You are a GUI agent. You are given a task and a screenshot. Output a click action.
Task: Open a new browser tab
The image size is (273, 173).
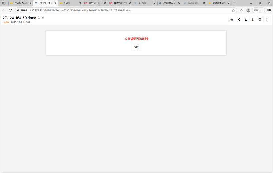pyautogui.click(x=235, y=3)
